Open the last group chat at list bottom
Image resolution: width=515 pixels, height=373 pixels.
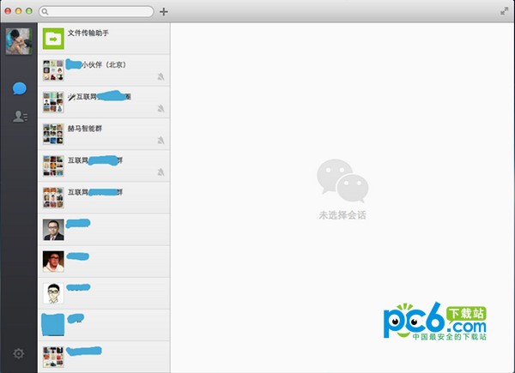[104, 357]
